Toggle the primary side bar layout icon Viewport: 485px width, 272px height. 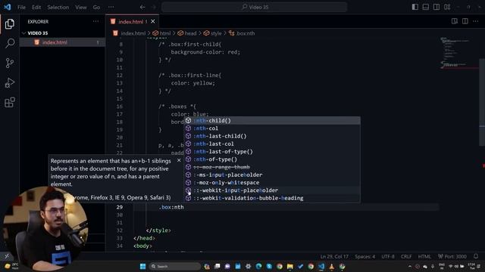tap(415, 7)
